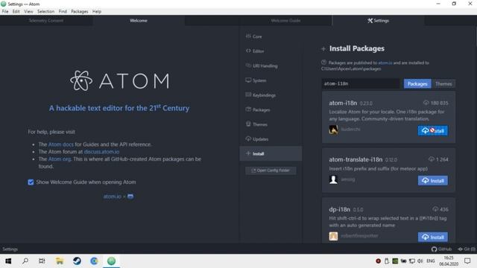Click the dp-i18n author avatar

pos(333,236)
